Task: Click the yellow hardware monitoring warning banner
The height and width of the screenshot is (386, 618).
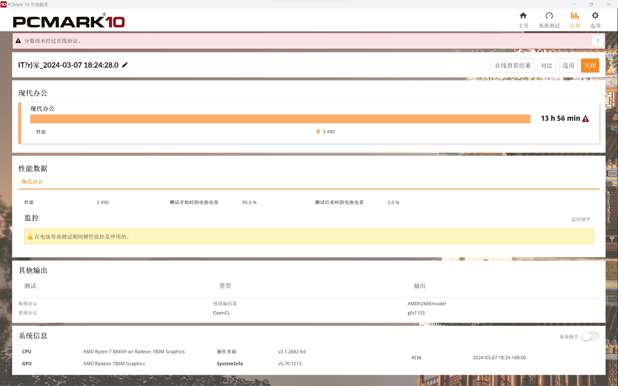Action: (x=309, y=237)
